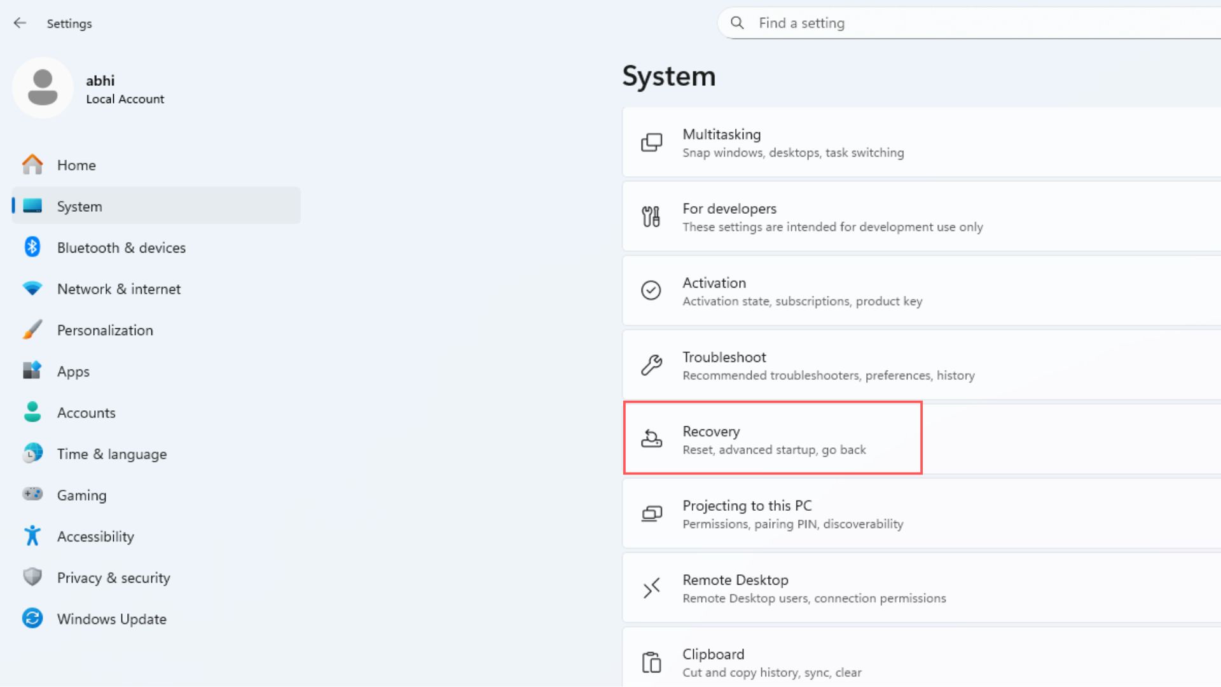
Task: Open the abhi Local Account profile
Action: (x=95, y=88)
